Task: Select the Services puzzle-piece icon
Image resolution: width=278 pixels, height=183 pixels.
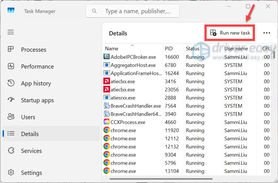Action: 11,150
